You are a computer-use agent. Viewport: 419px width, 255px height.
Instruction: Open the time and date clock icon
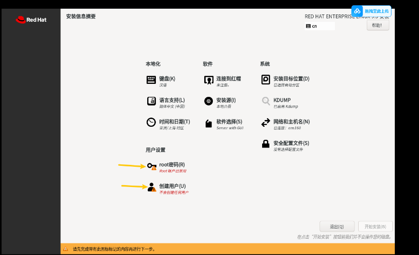click(x=151, y=122)
